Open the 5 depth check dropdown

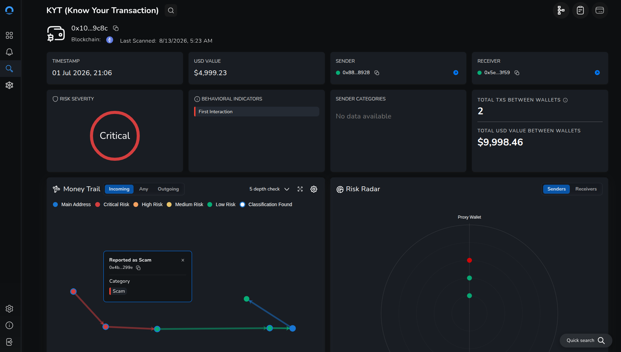pyautogui.click(x=269, y=189)
